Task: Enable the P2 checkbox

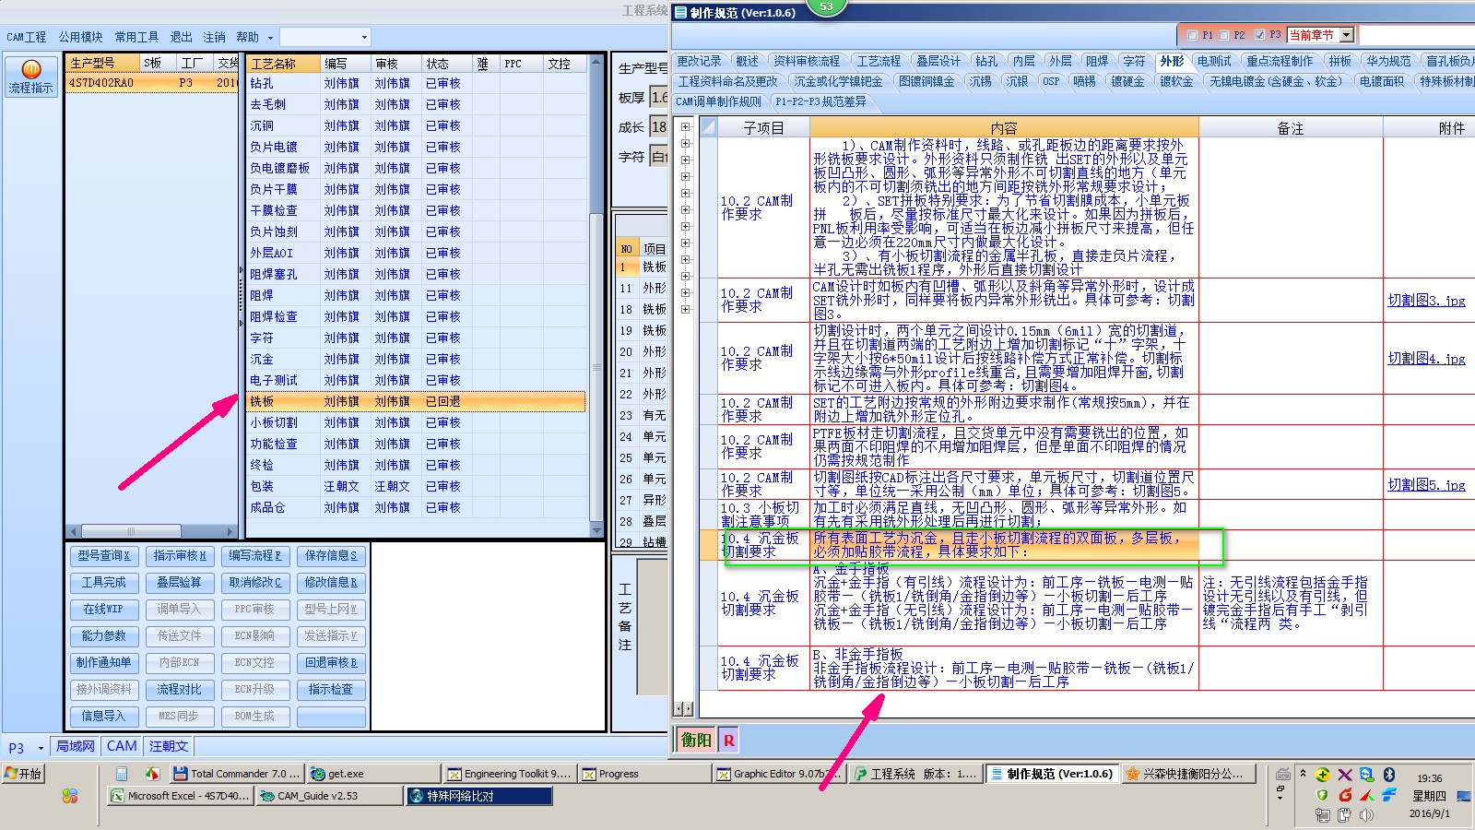Action: click(x=1224, y=35)
